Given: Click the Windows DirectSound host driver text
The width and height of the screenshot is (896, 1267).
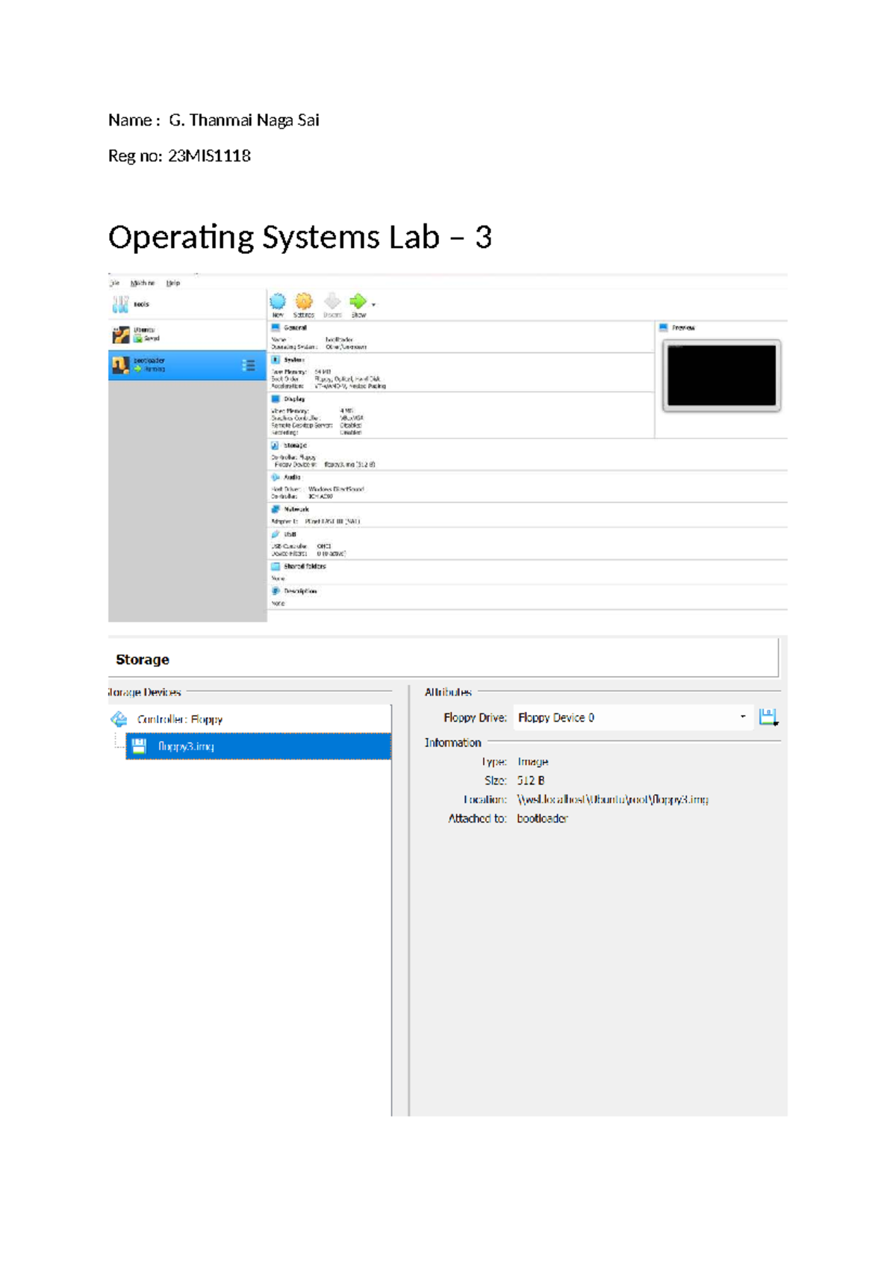Looking at the screenshot, I should [x=336, y=489].
